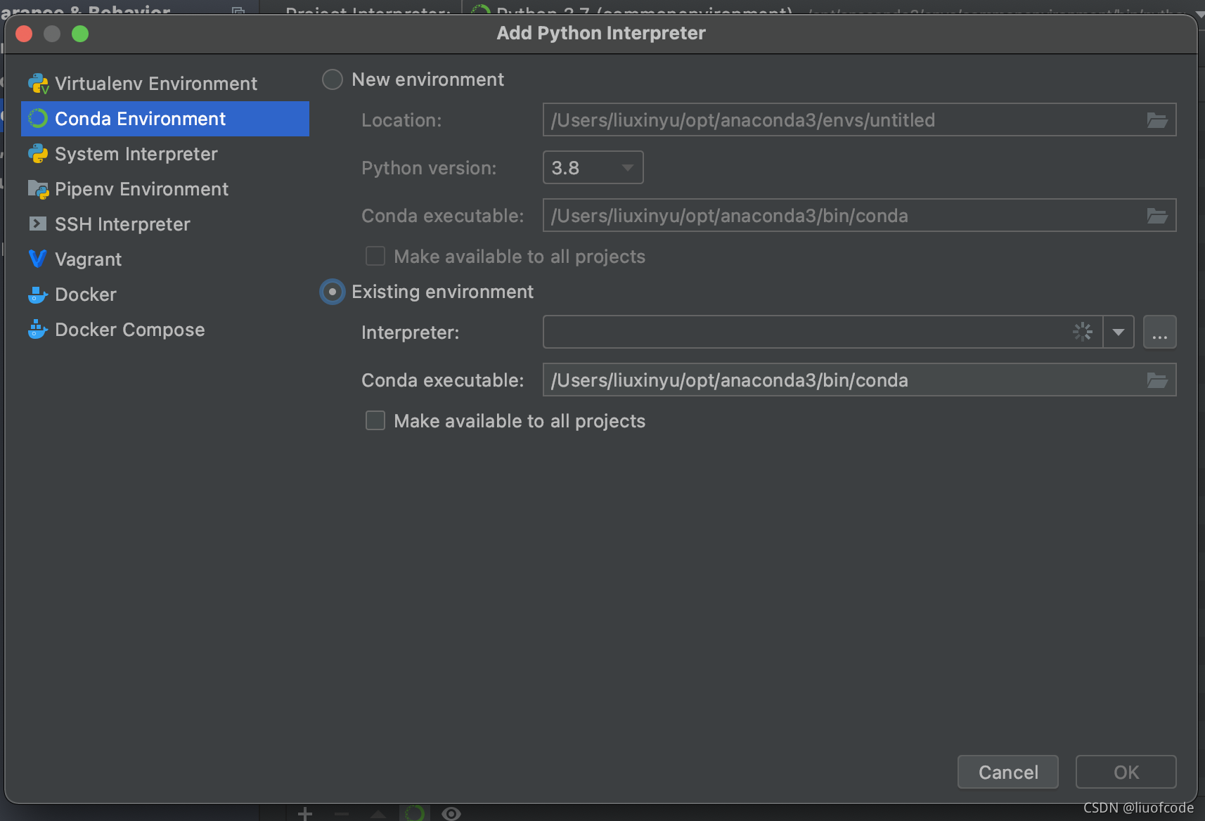Select Docker in the sidebar list

(x=165, y=295)
